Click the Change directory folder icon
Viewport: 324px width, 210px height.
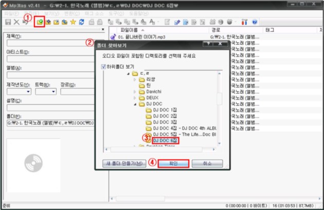pos(40,22)
